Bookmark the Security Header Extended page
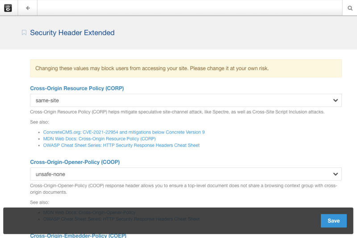This screenshot has height=238, width=357. tap(24, 33)
